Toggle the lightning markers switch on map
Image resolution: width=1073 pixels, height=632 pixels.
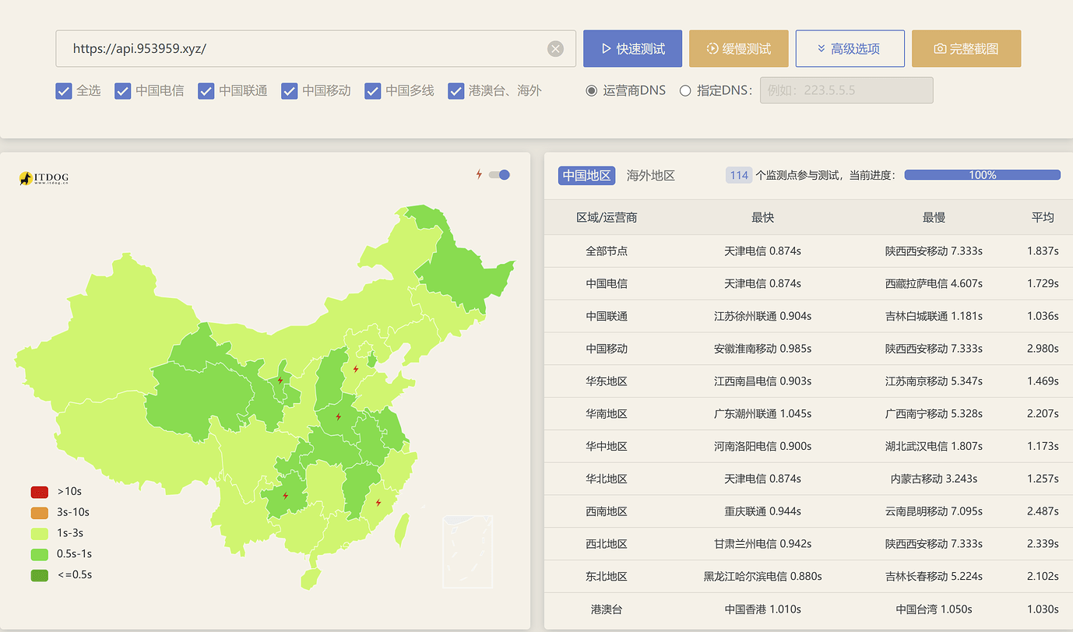pos(499,174)
